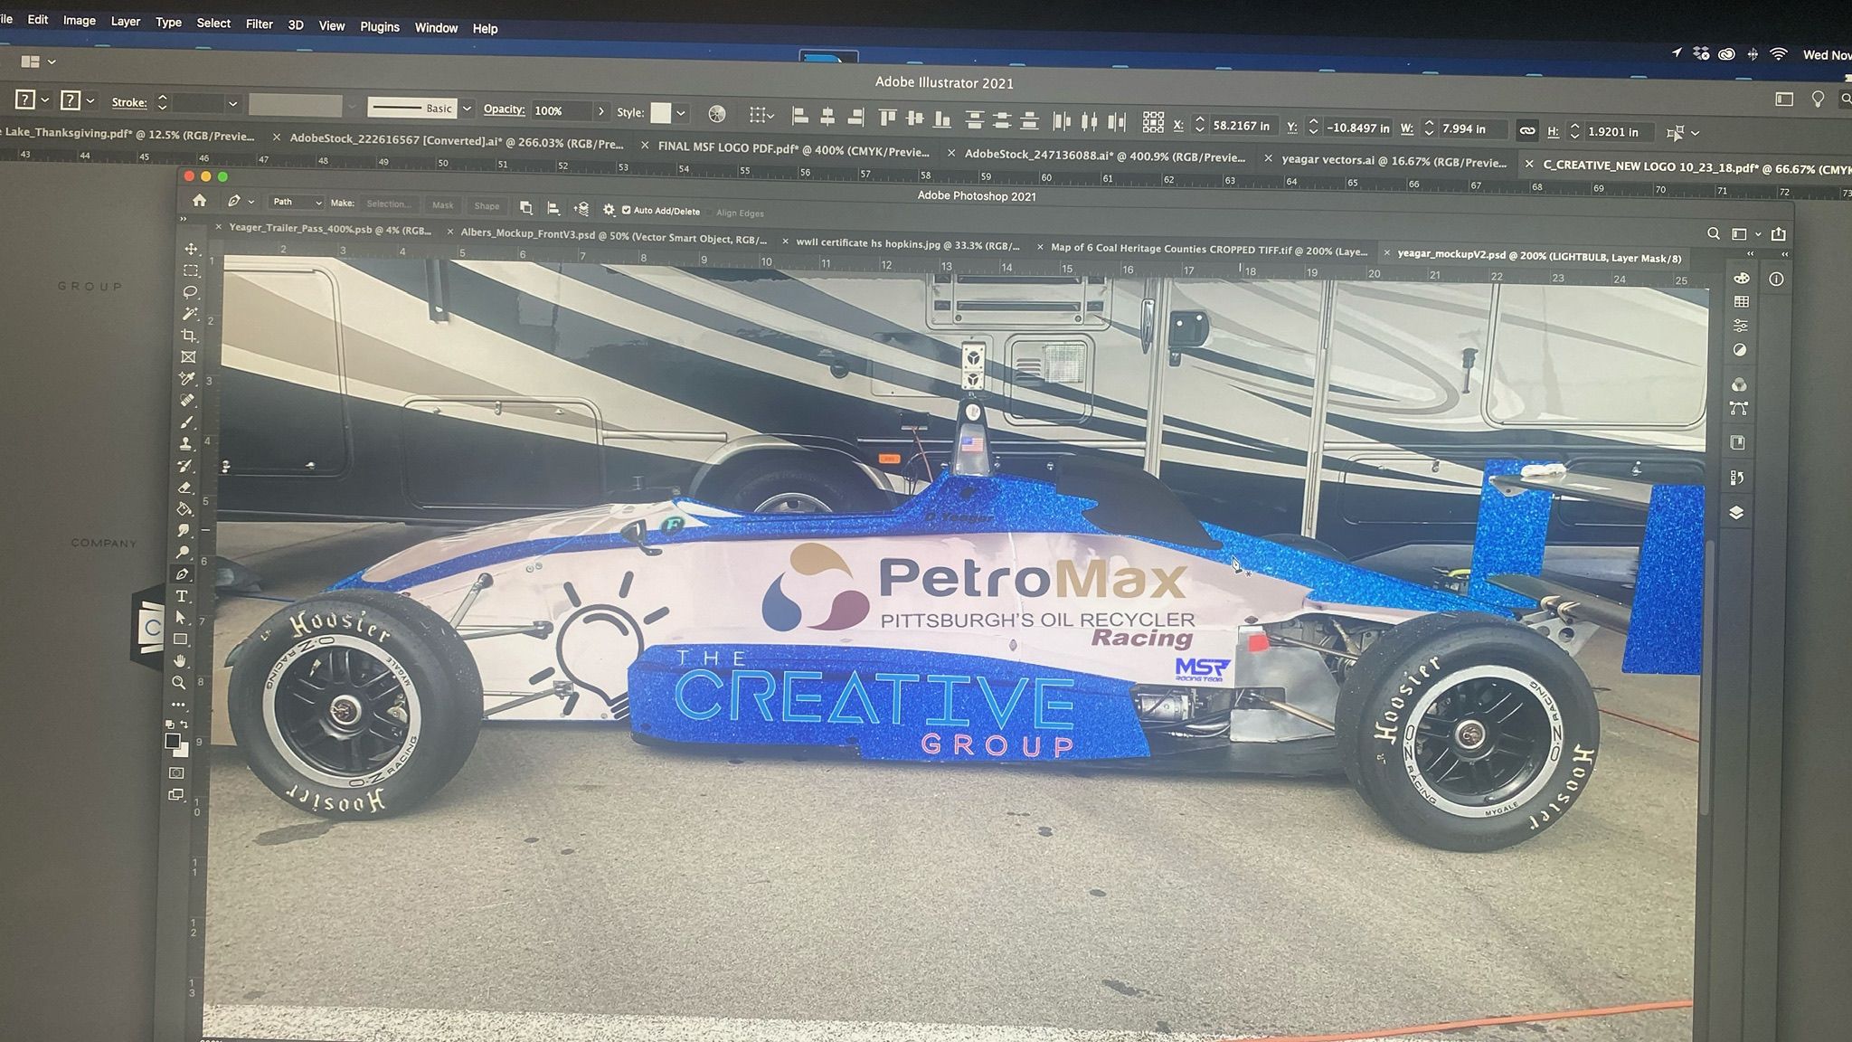
Task: Select the Crop tool
Action: [189, 336]
